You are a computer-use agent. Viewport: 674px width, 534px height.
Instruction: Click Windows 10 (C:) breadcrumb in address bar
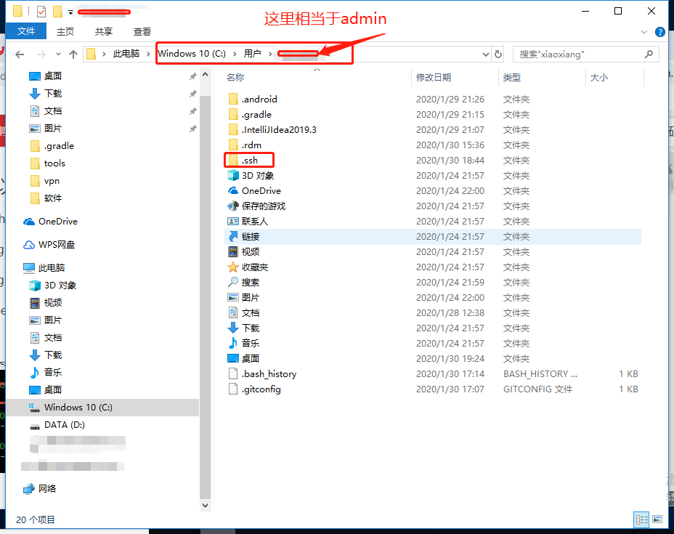tap(191, 54)
